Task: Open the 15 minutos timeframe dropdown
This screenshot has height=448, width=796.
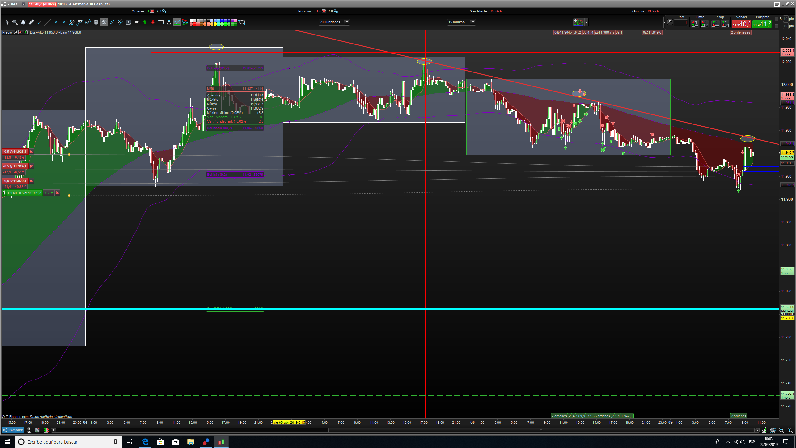Action: click(x=473, y=22)
